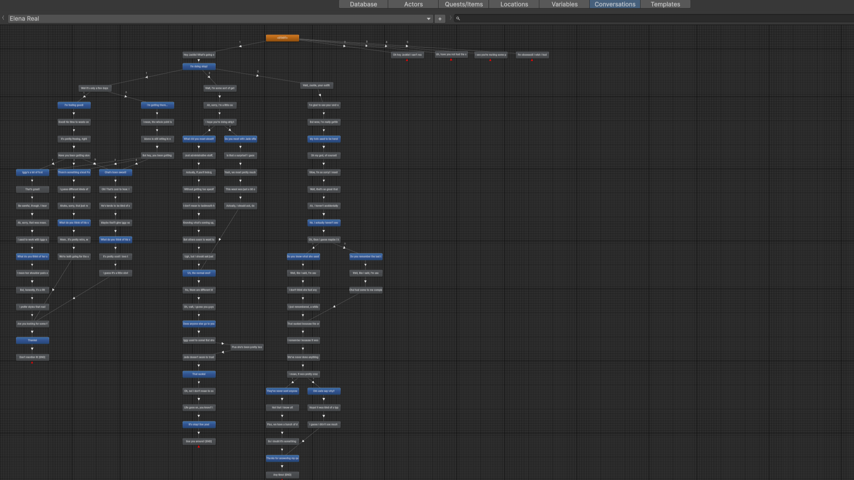Switch to the Actors tab
854x480 pixels.
(413, 4)
